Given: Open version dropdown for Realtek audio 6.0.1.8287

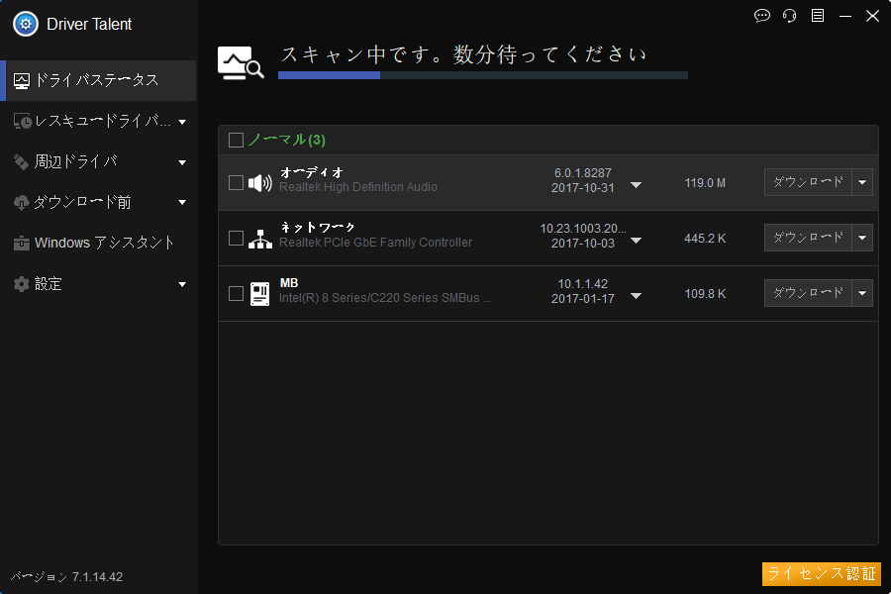Looking at the screenshot, I should pyautogui.click(x=636, y=185).
